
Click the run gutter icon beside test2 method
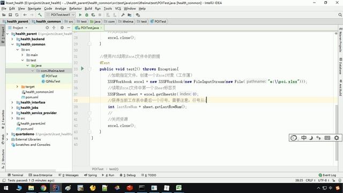tap(83, 69)
